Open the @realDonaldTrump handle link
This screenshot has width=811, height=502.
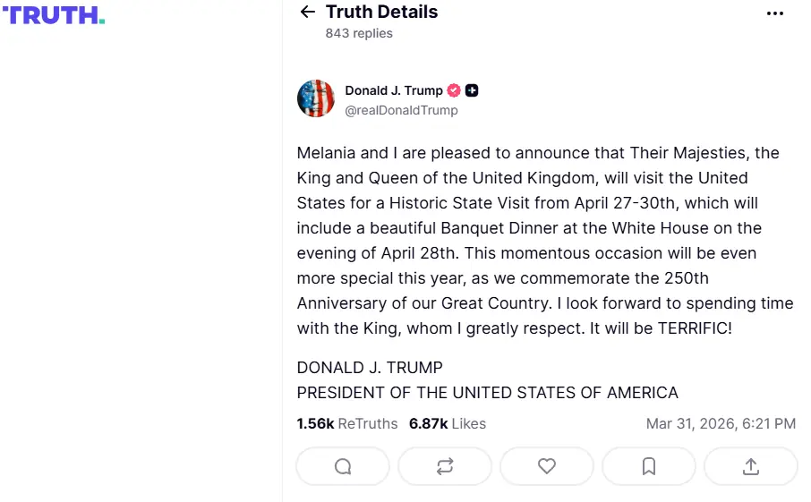point(401,110)
